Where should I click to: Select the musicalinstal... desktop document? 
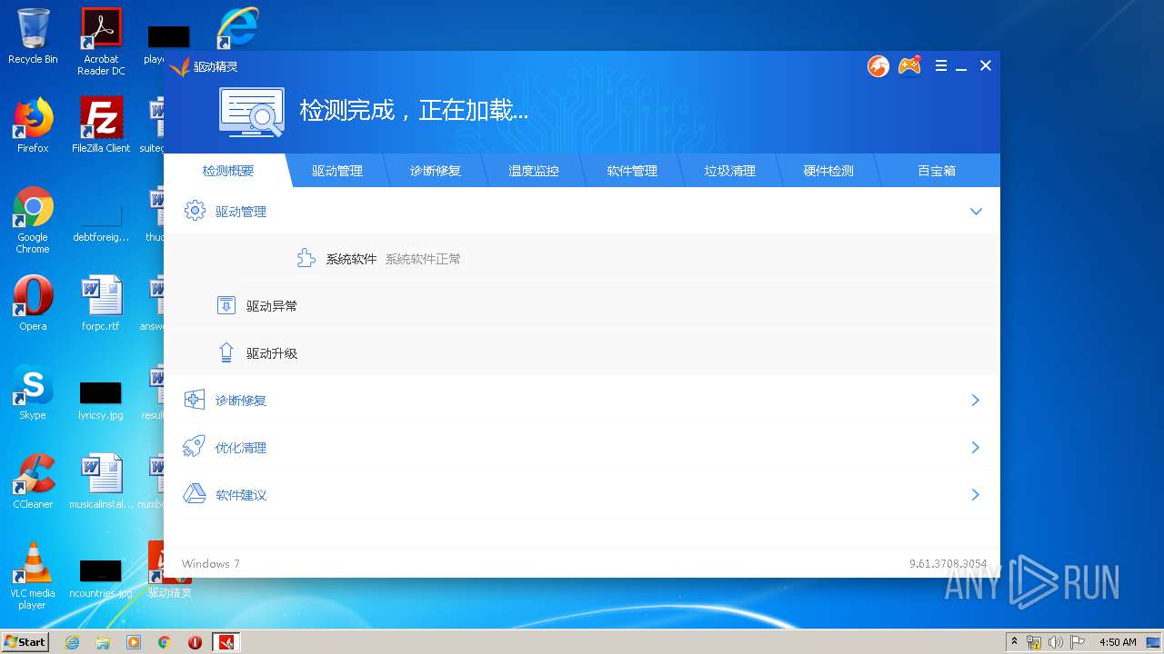pos(101,481)
